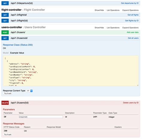Viewport: 142px width, 140px height.
Task: Click the GET badge for /api/1.0/flight/all
Action: pyautogui.click(x=5, y=15)
